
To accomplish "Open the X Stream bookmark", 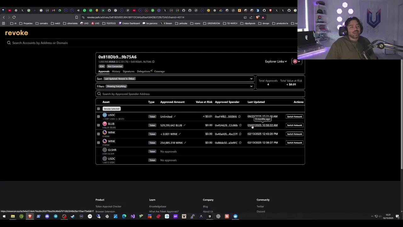I will (166, 23).
